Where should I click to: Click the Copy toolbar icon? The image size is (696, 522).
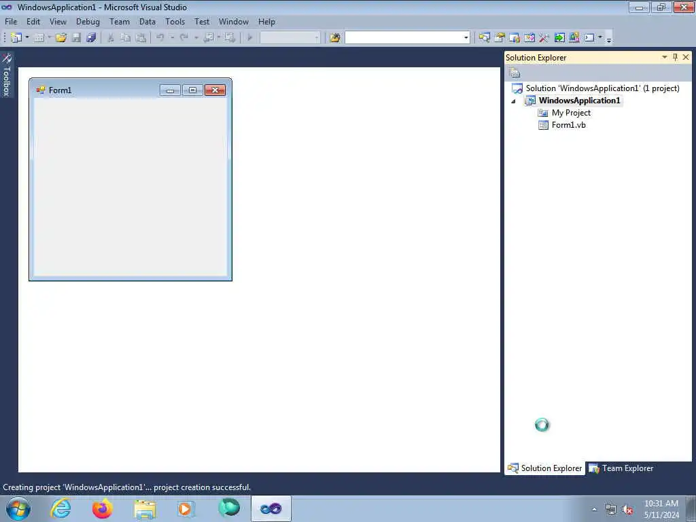click(126, 38)
